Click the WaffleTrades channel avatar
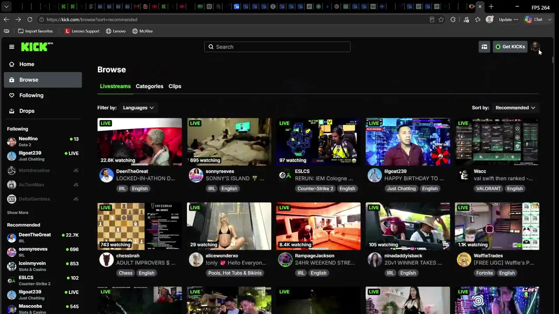The image size is (559, 314). point(464,259)
